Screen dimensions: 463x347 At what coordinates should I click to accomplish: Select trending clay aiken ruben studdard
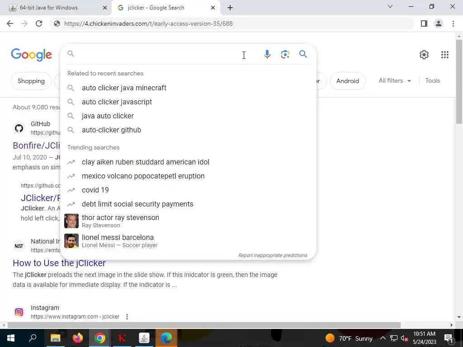point(188,162)
